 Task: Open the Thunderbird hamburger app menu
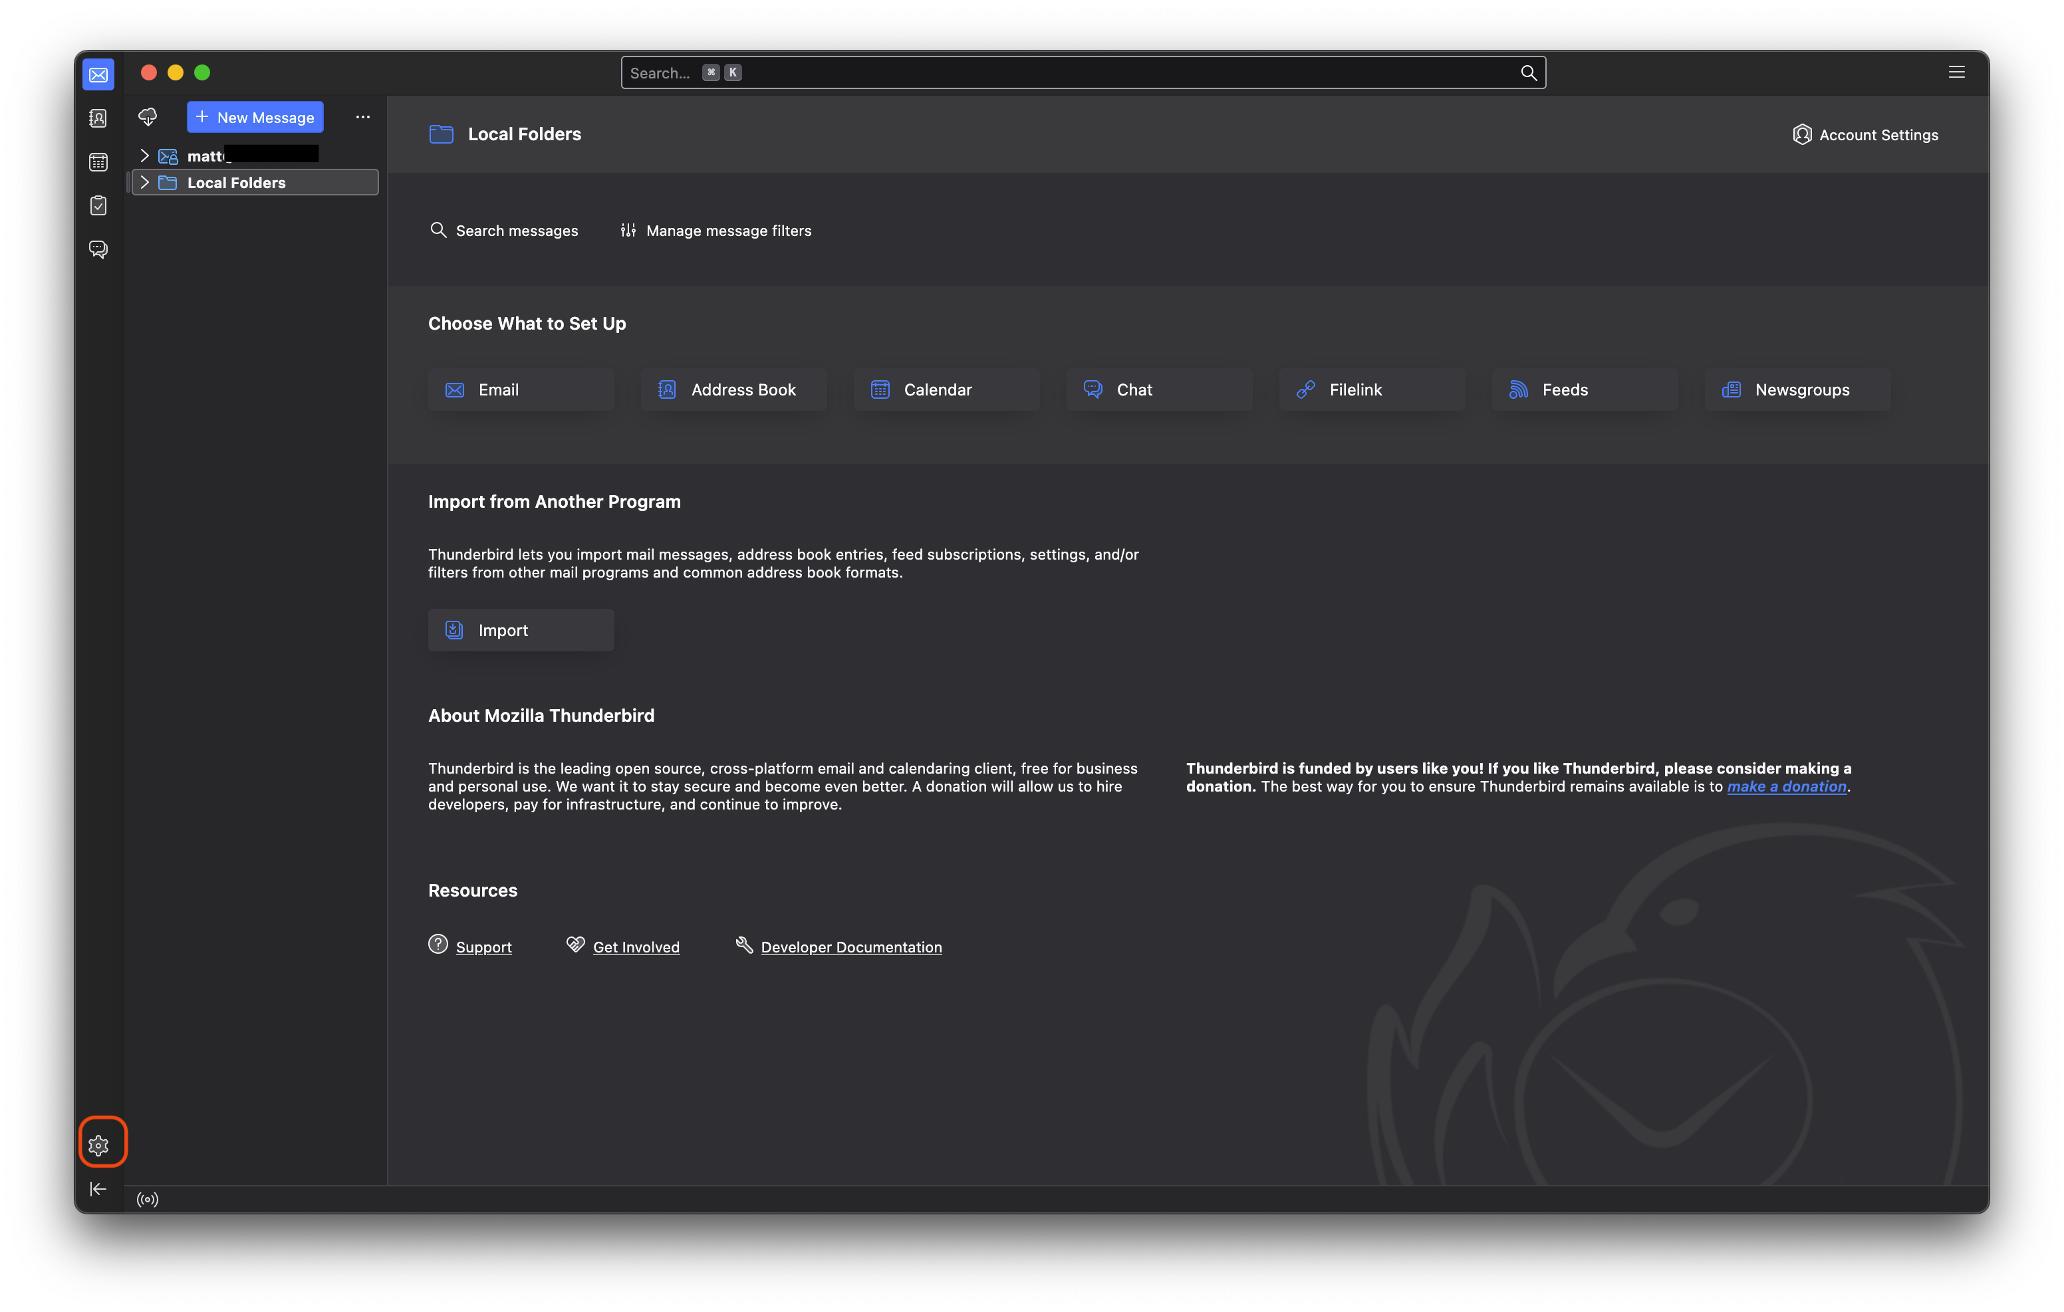(x=1956, y=72)
